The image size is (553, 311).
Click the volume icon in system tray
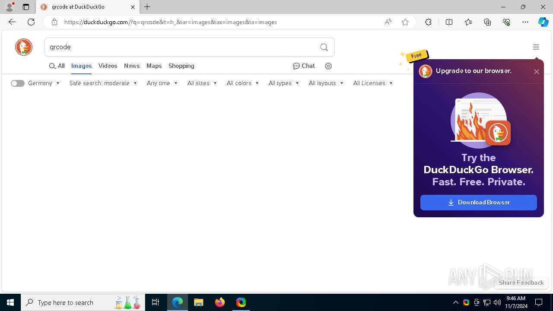(497, 302)
